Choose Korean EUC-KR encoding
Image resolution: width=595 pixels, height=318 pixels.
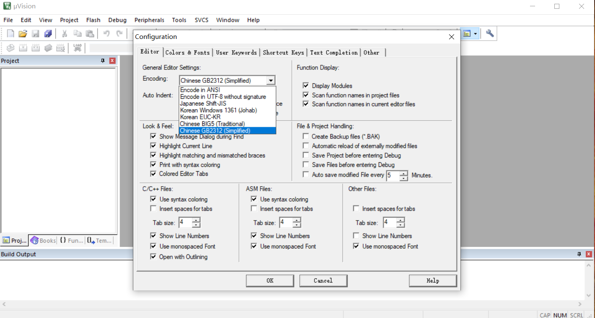[x=227, y=117]
